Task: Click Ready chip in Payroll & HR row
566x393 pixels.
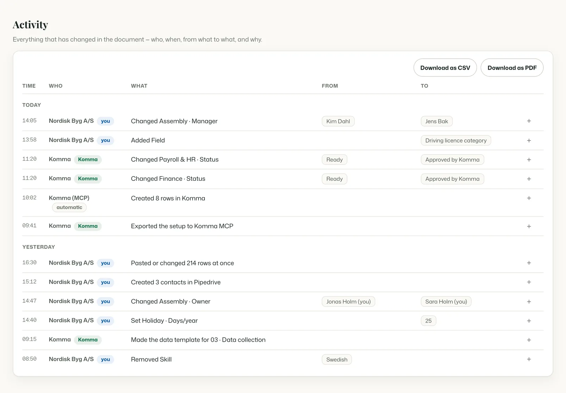Action: coord(334,160)
